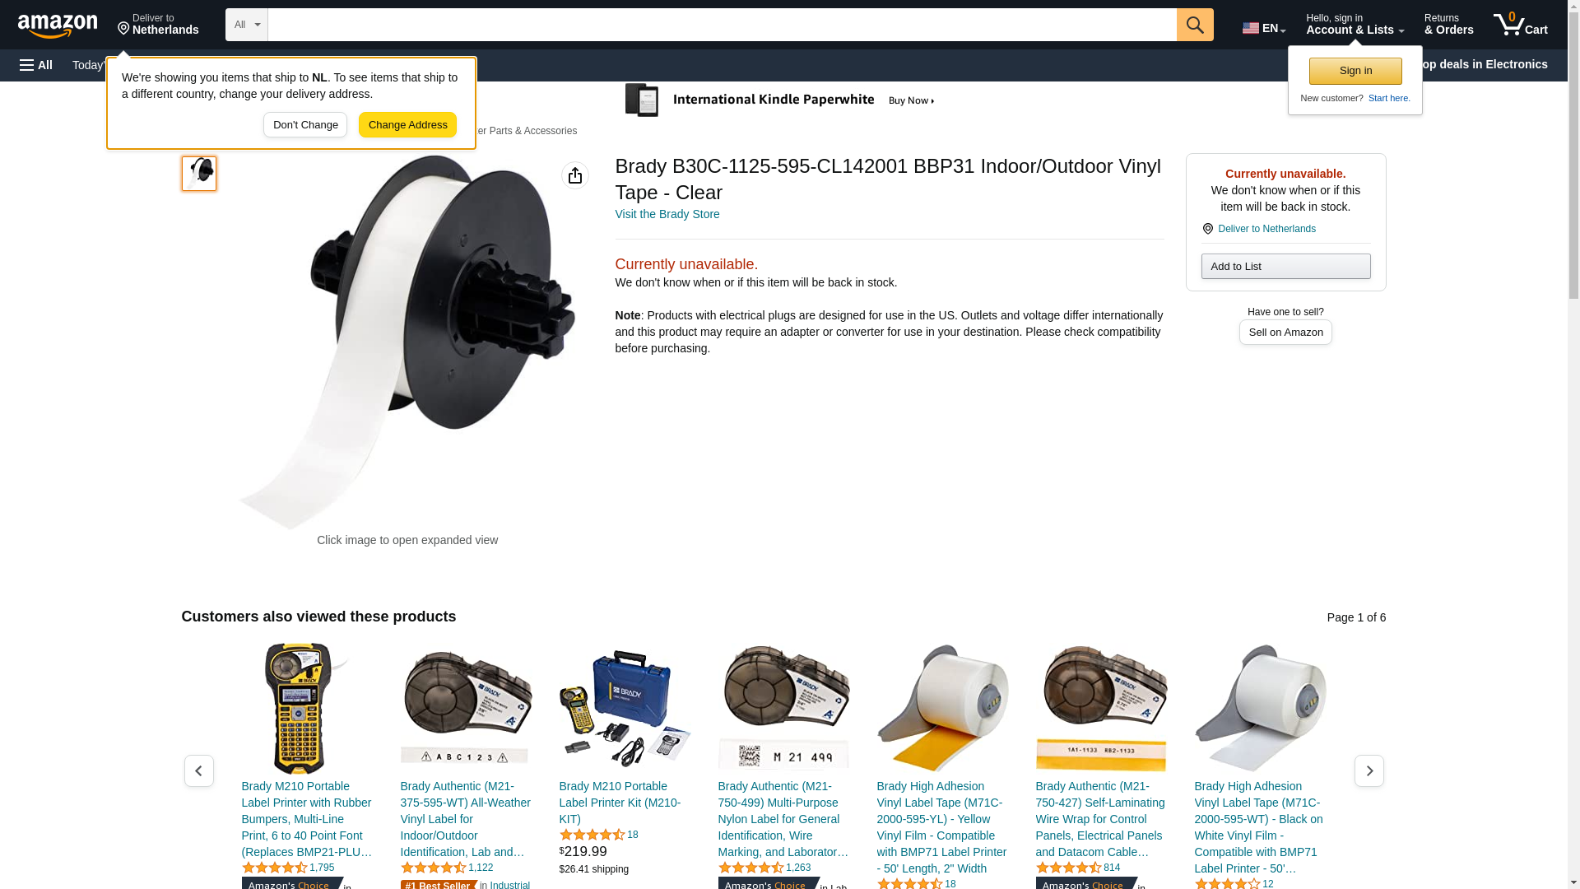Open the Add to List dropdown
This screenshot has width=1580, height=889.
[x=1285, y=267]
